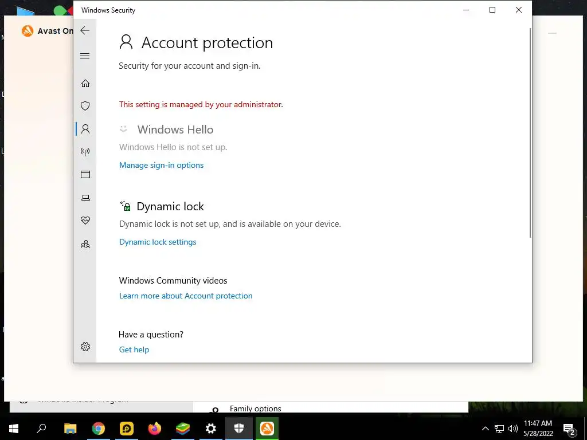The image size is (587, 440).
Task: Click Learn more about Account protection
Action: click(x=186, y=296)
